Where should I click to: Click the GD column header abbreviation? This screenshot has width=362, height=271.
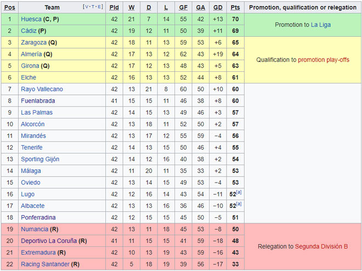(x=218, y=8)
